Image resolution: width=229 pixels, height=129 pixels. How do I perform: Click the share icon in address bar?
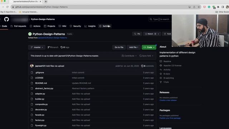tap(194, 7)
